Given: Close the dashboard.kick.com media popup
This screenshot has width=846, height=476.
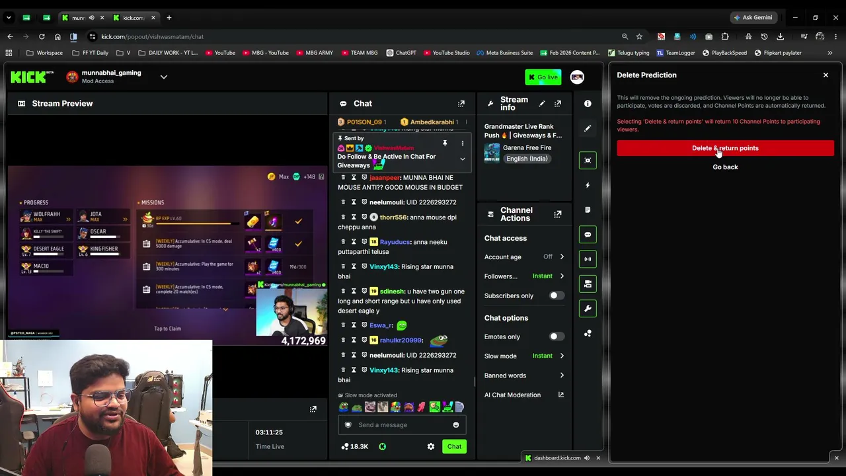Looking at the screenshot, I should click(598, 458).
